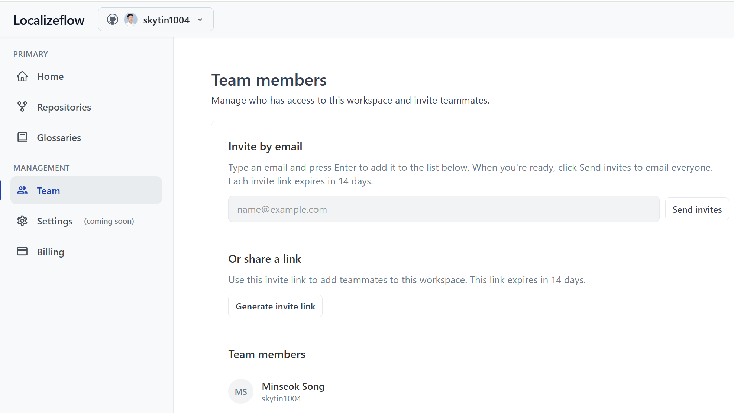Click the Glossaries book icon
Image resolution: width=734 pixels, height=413 pixels.
[x=22, y=137]
